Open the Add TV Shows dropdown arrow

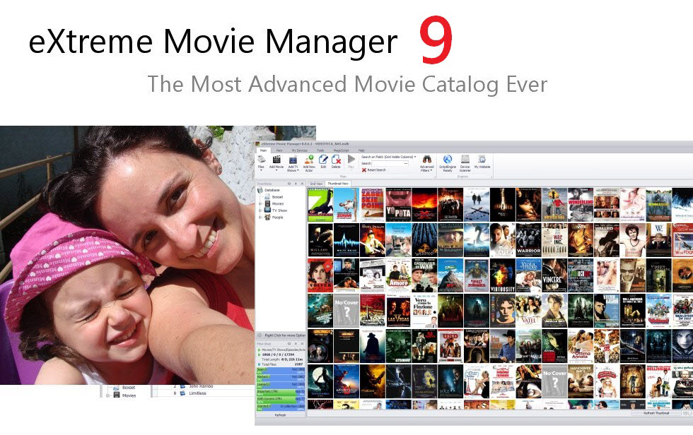(298, 170)
